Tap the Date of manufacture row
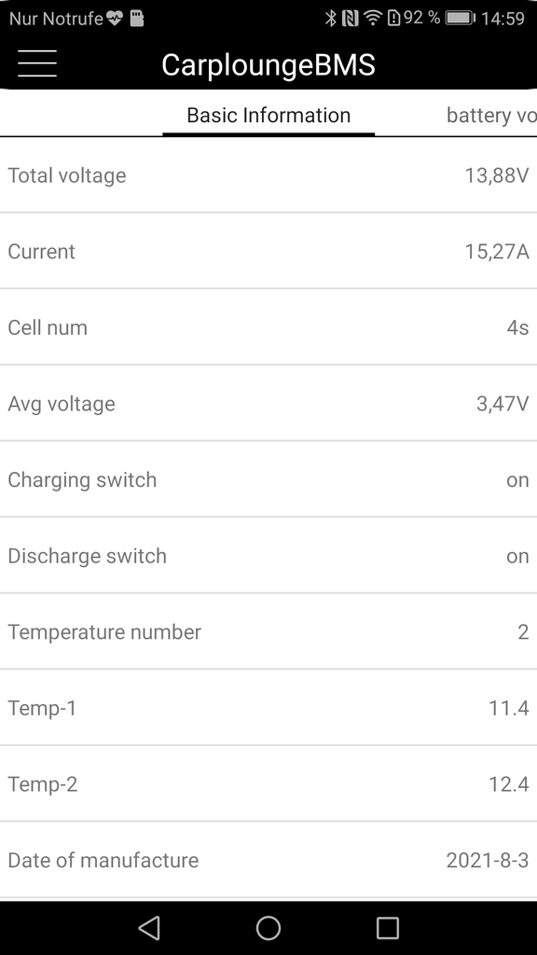This screenshot has width=537, height=955. point(268,861)
